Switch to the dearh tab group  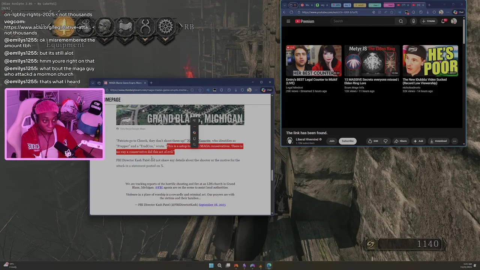[x=375, y=5]
